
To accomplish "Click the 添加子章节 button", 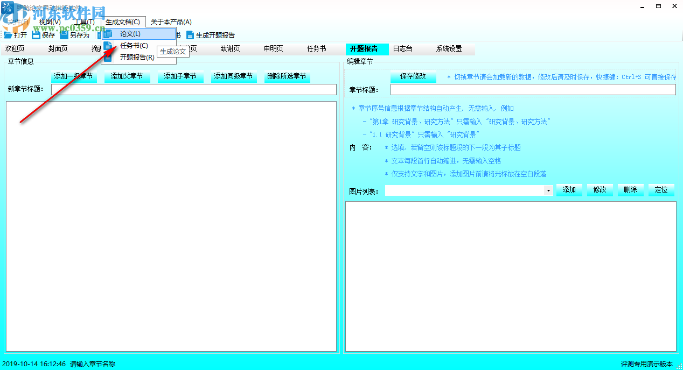I will tap(180, 76).
